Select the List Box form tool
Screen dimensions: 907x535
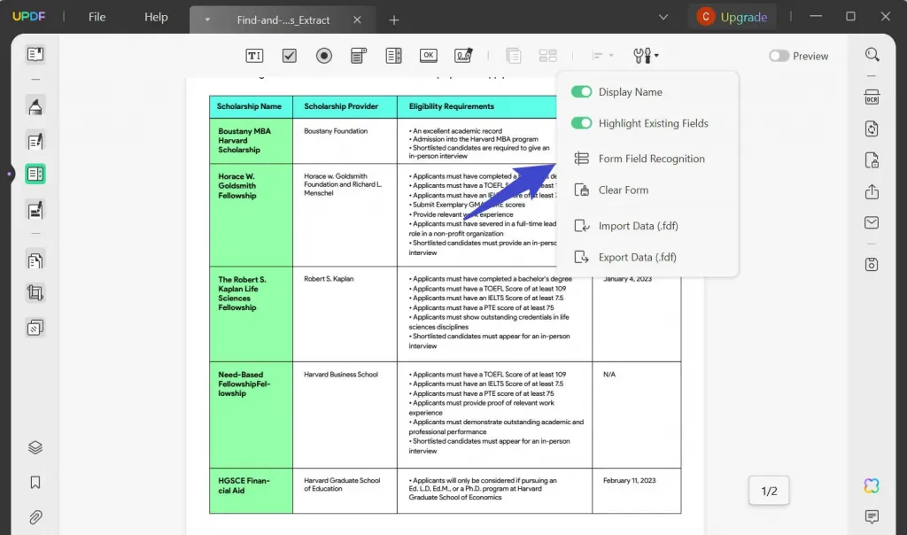[x=393, y=56]
